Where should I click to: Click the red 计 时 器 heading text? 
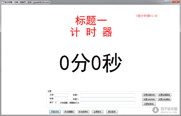click(91, 32)
